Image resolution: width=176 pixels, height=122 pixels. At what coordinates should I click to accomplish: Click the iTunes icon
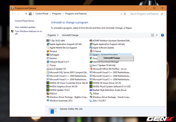point(48,65)
